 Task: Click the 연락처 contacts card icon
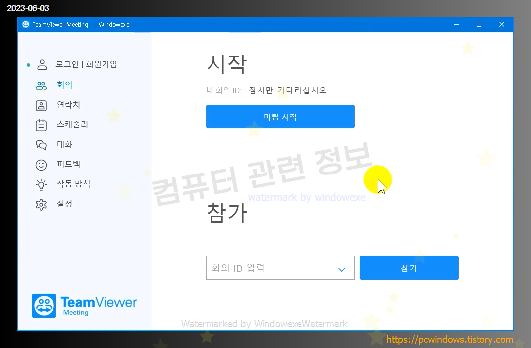point(41,106)
